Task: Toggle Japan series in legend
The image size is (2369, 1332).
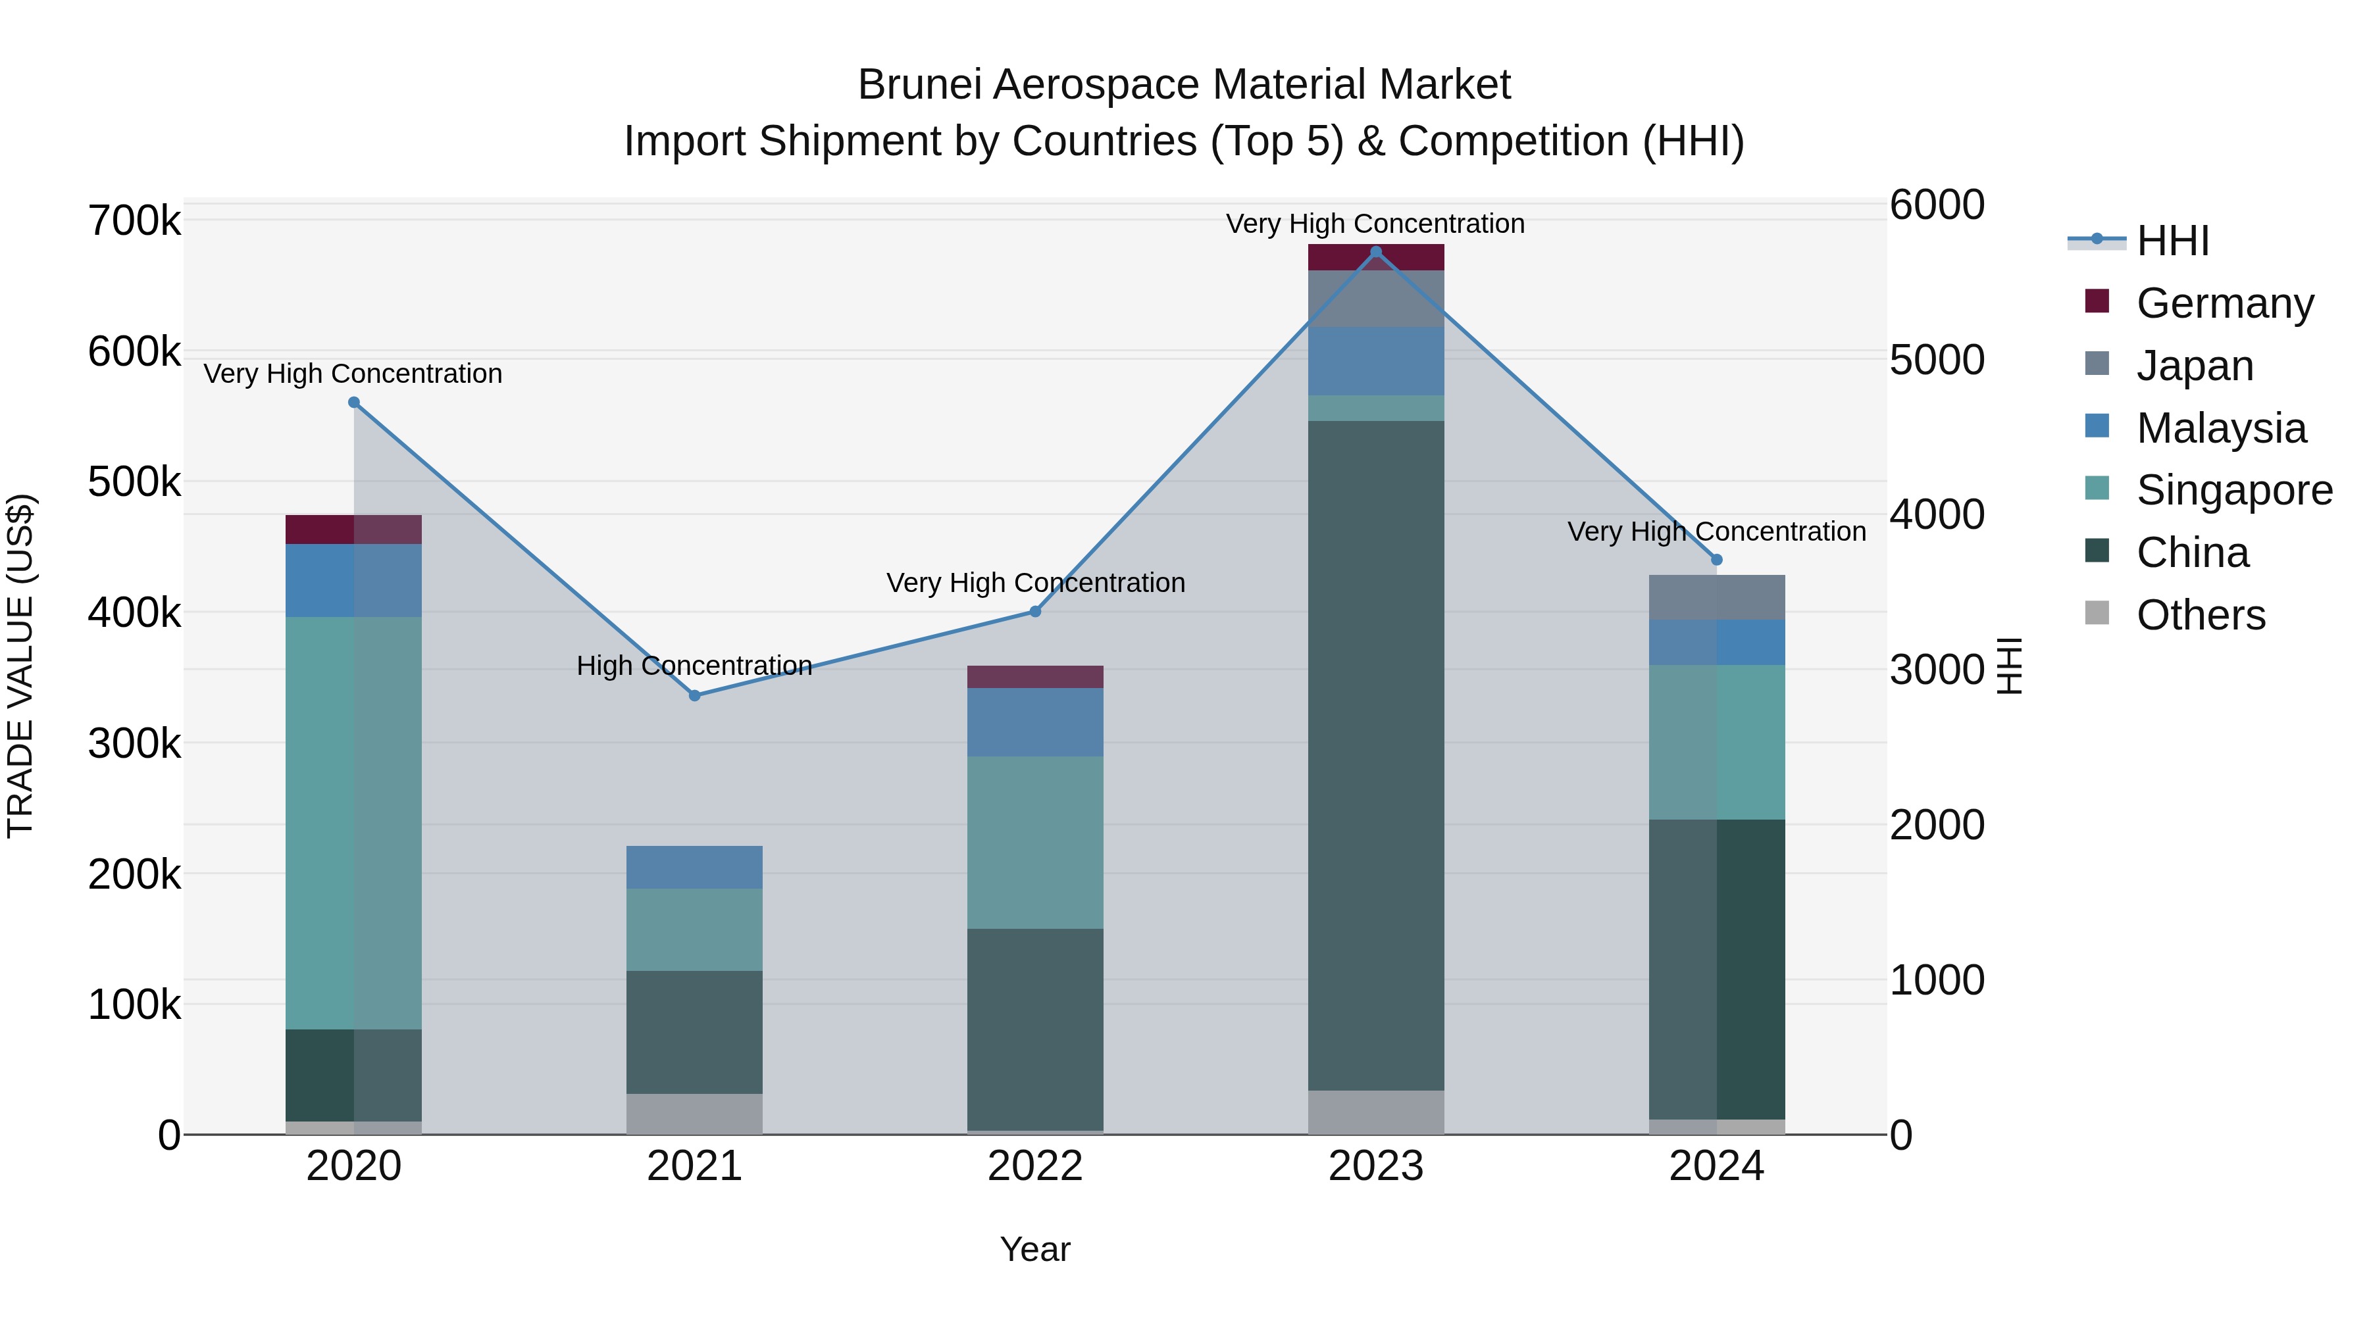Action: point(2168,366)
